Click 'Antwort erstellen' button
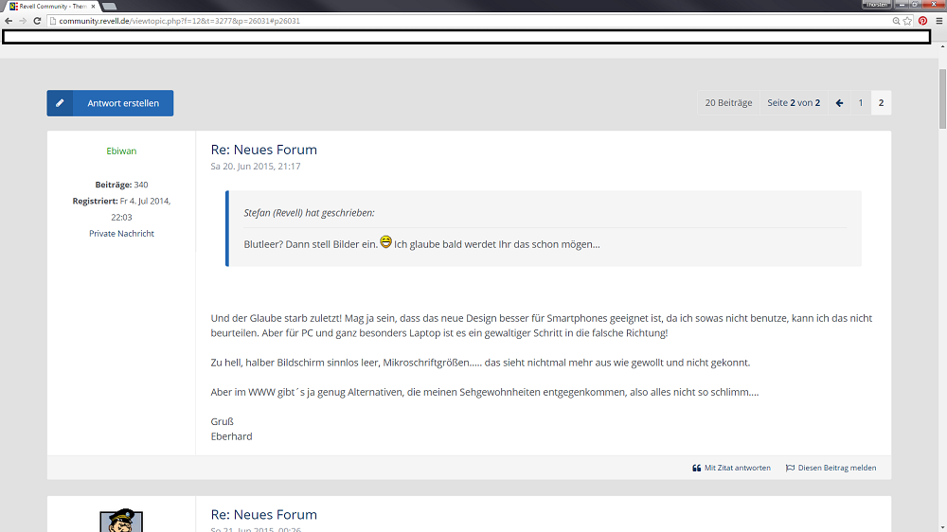This screenshot has height=532, width=947. [x=110, y=103]
